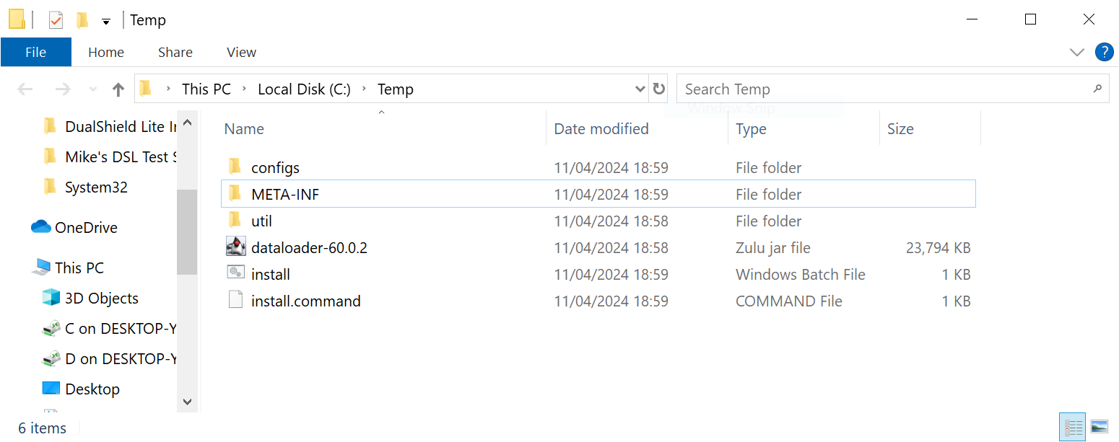Click the Up arrow navigation button
1119x442 pixels.
pyautogui.click(x=118, y=89)
